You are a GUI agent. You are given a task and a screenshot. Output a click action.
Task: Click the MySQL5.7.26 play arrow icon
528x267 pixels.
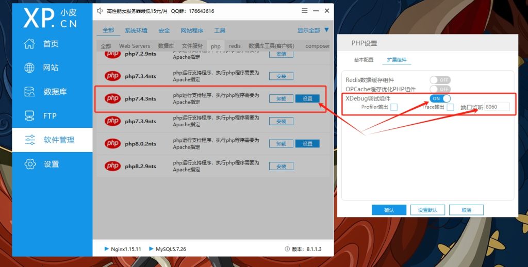click(x=152, y=249)
